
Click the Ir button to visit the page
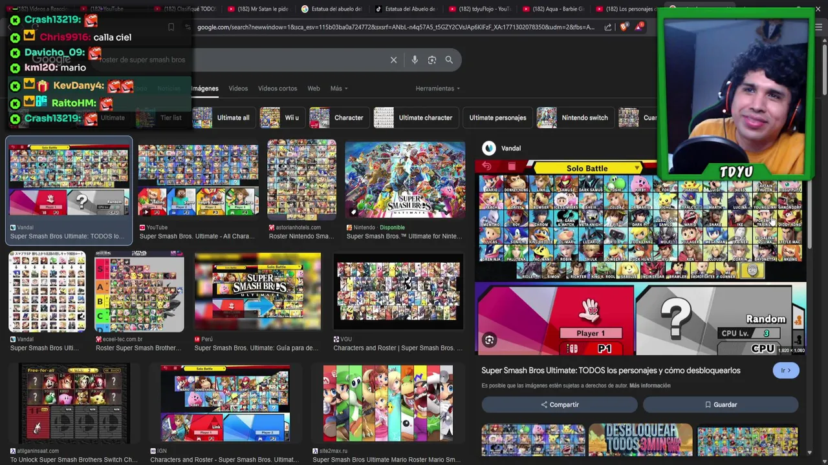786,371
